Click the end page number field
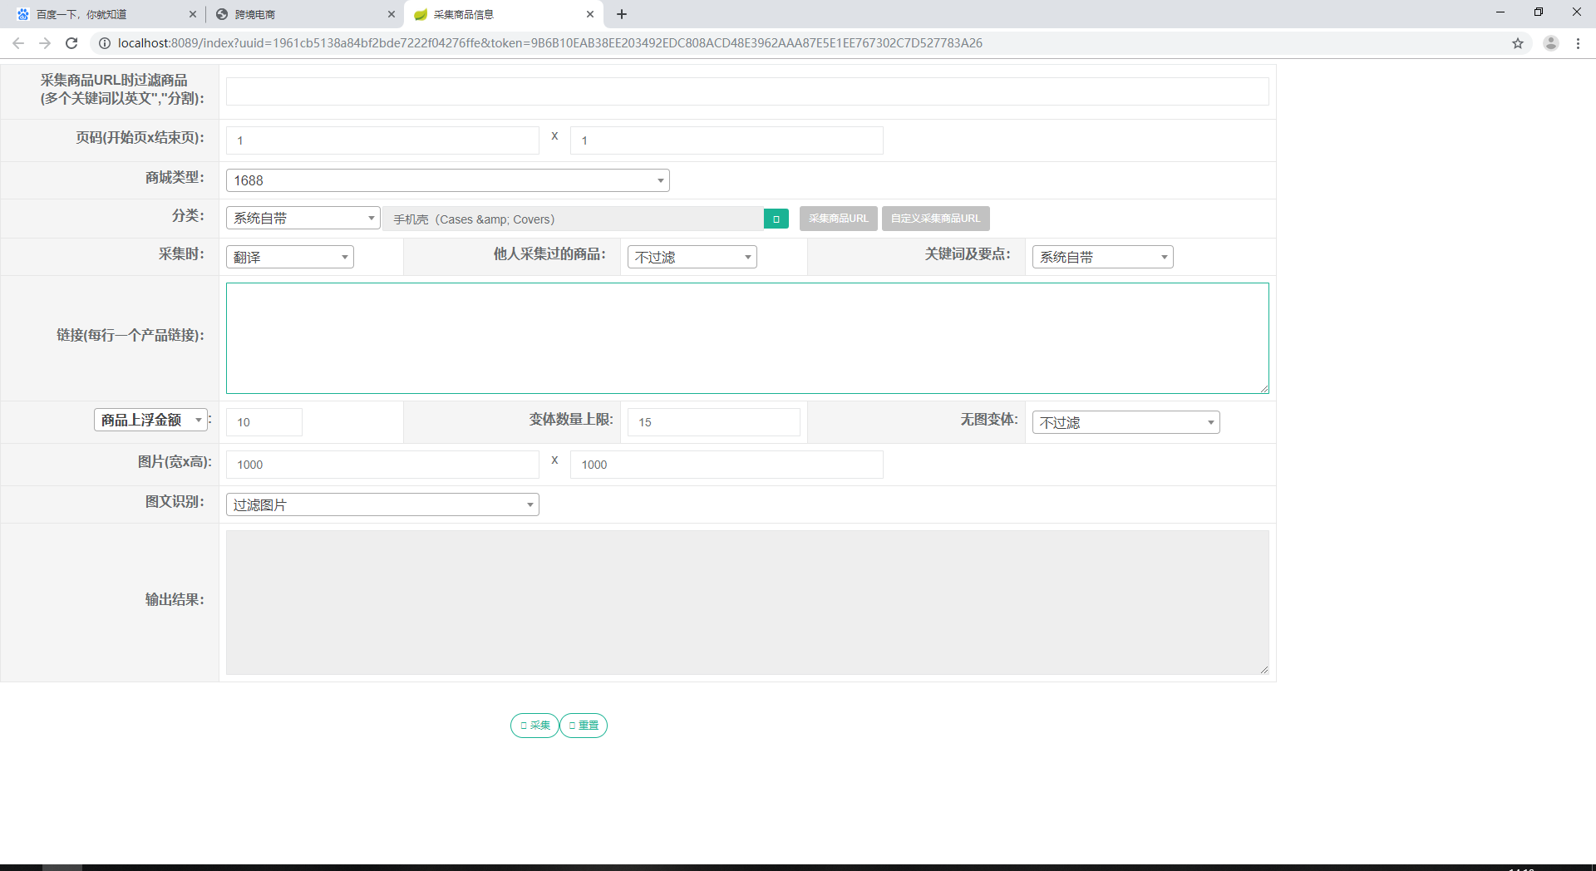Screen dimensions: 1596x871 [727, 140]
